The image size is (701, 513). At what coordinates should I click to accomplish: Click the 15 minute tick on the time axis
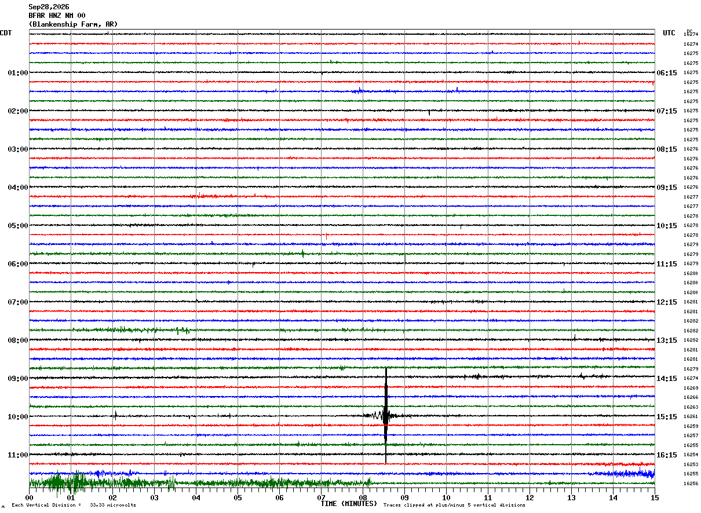click(655, 497)
